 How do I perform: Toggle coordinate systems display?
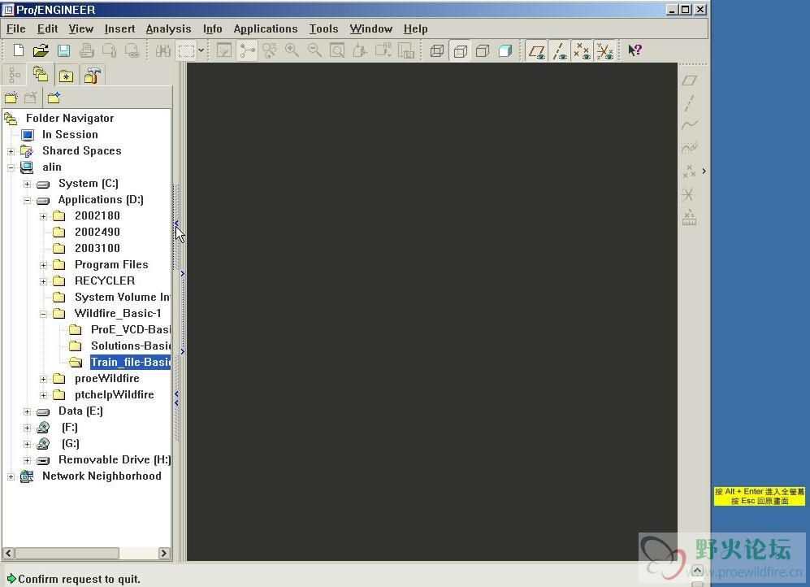[605, 50]
